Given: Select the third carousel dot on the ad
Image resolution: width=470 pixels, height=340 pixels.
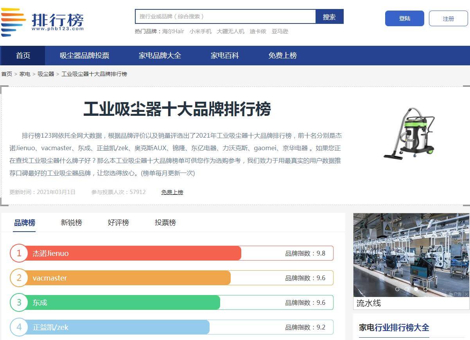Looking at the screenshot, I should [416, 289].
